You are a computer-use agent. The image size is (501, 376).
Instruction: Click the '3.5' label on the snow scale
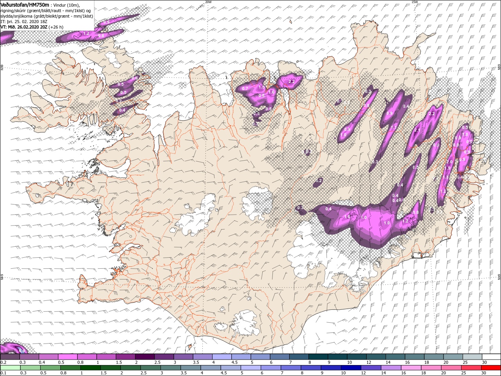click(x=196, y=362)
